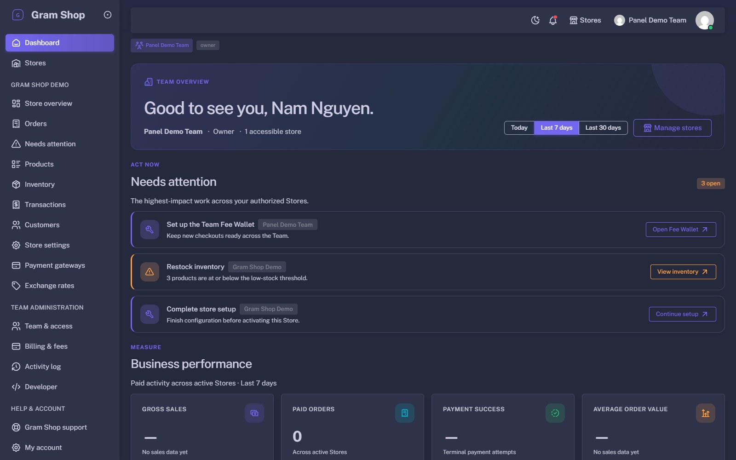This screenshot has height=460, width=736.
Task: Click the Activity log history icon
Action: 16,367
